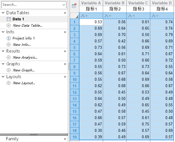The height and width of the screenshot is (142, 175).
Task: Open the Search box dropdown arrow
Action: click(x=64, y=5)
